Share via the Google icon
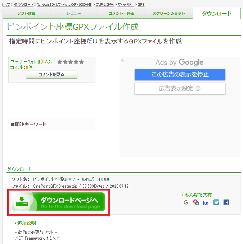The width and height of the screenshot is (243, 244). [x=186, y=202]
